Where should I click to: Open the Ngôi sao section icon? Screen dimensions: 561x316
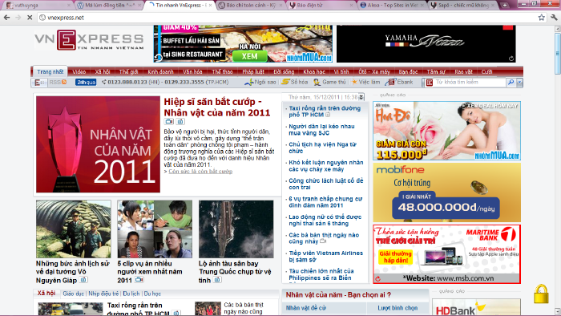coord(248,83)
